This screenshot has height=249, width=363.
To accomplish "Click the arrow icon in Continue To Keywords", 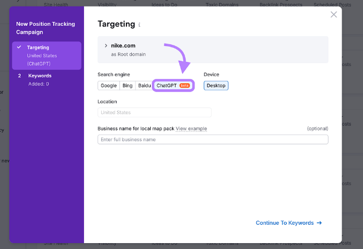I will coord(319,223).
